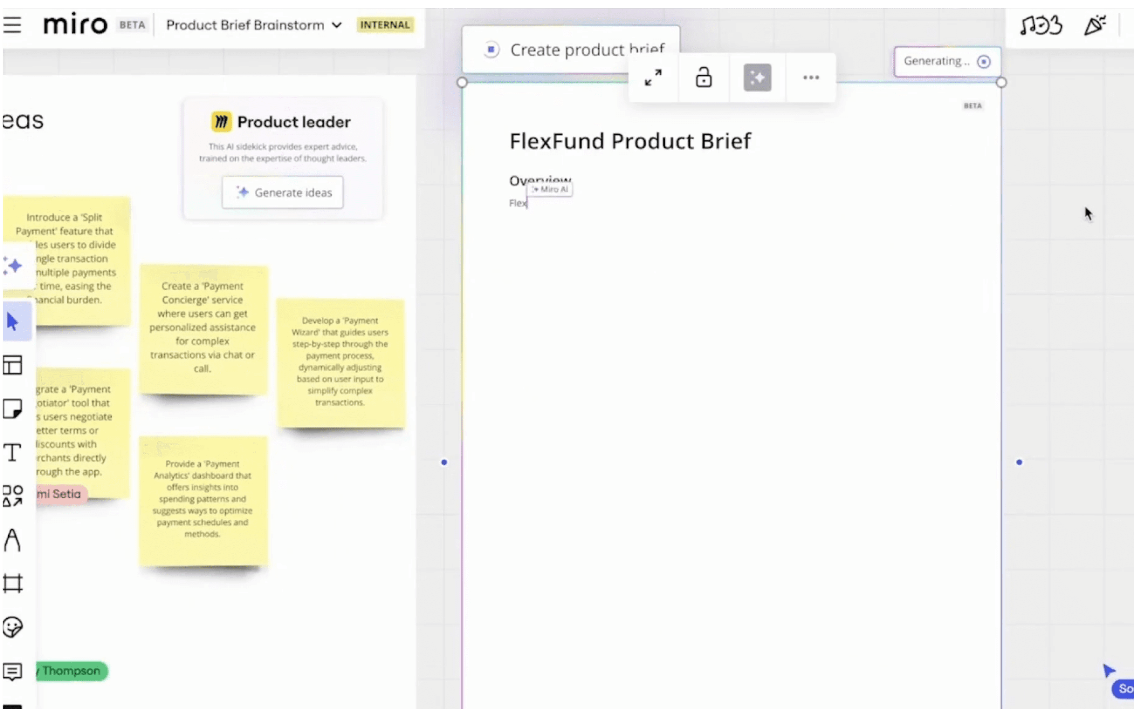Open more options ellipsis menu

pyautogui.click(x=811, y=78)
